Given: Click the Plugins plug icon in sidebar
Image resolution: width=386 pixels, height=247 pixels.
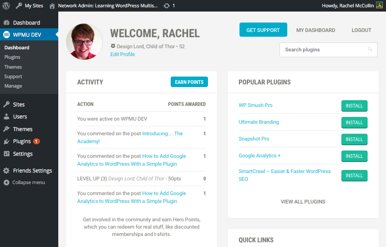Looking at the screenshot, I should tap(7, 141).
